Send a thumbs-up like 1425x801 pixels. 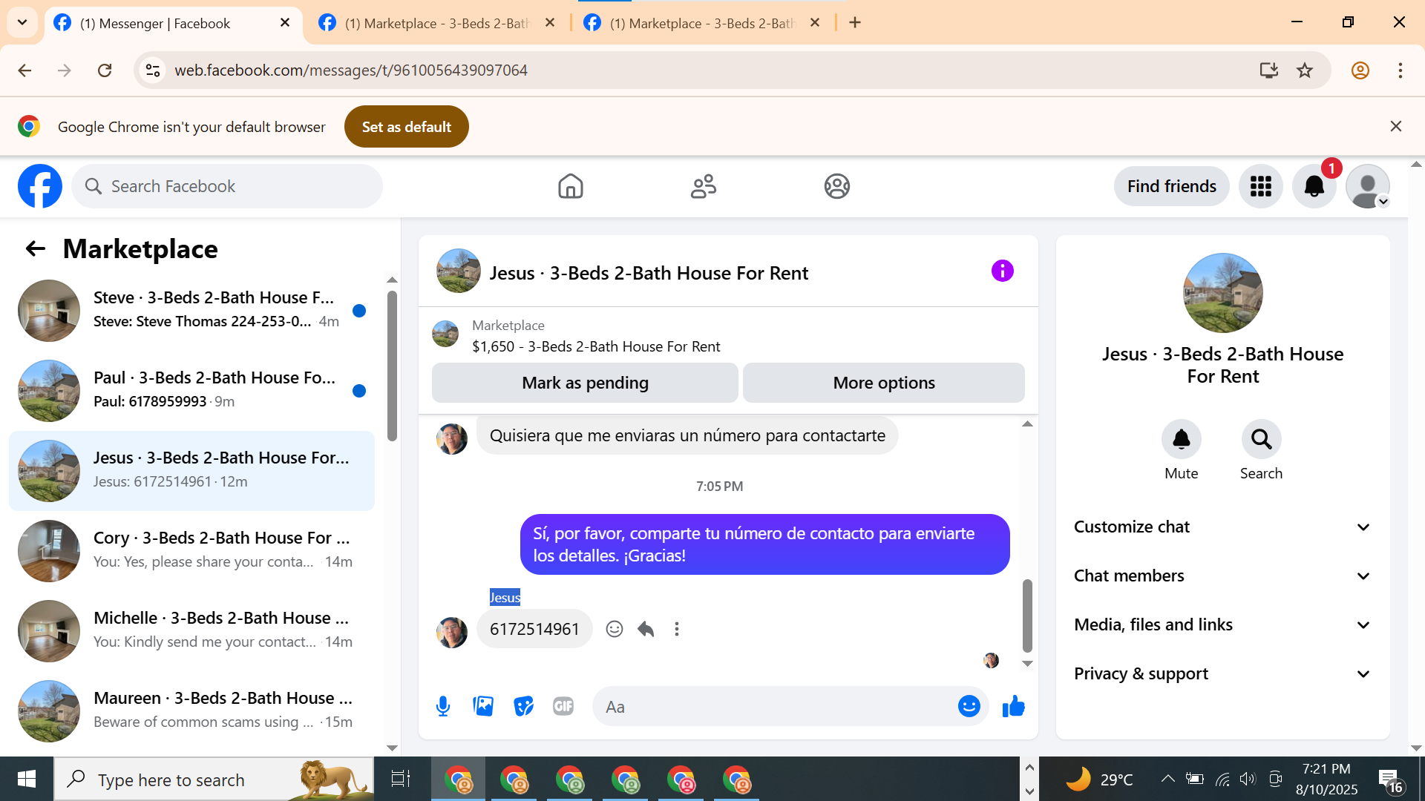coord(1013,706)
